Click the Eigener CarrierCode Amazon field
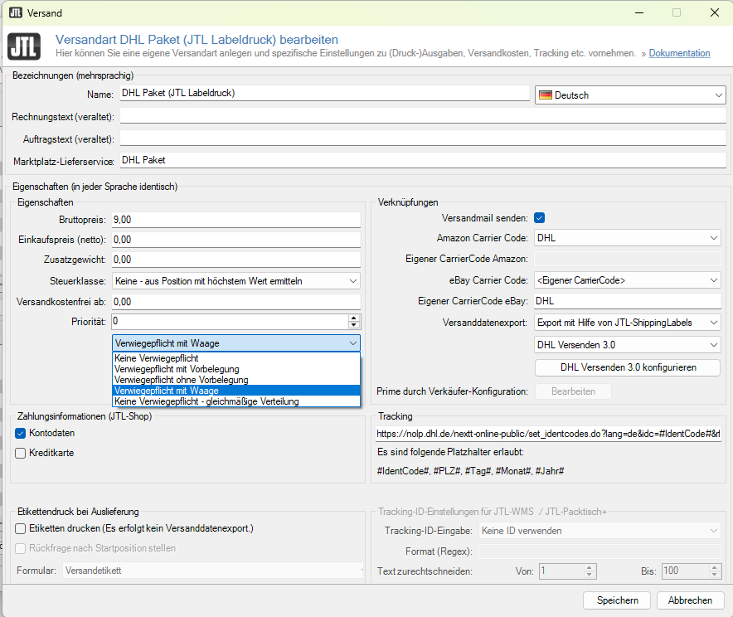 (628, 259)
